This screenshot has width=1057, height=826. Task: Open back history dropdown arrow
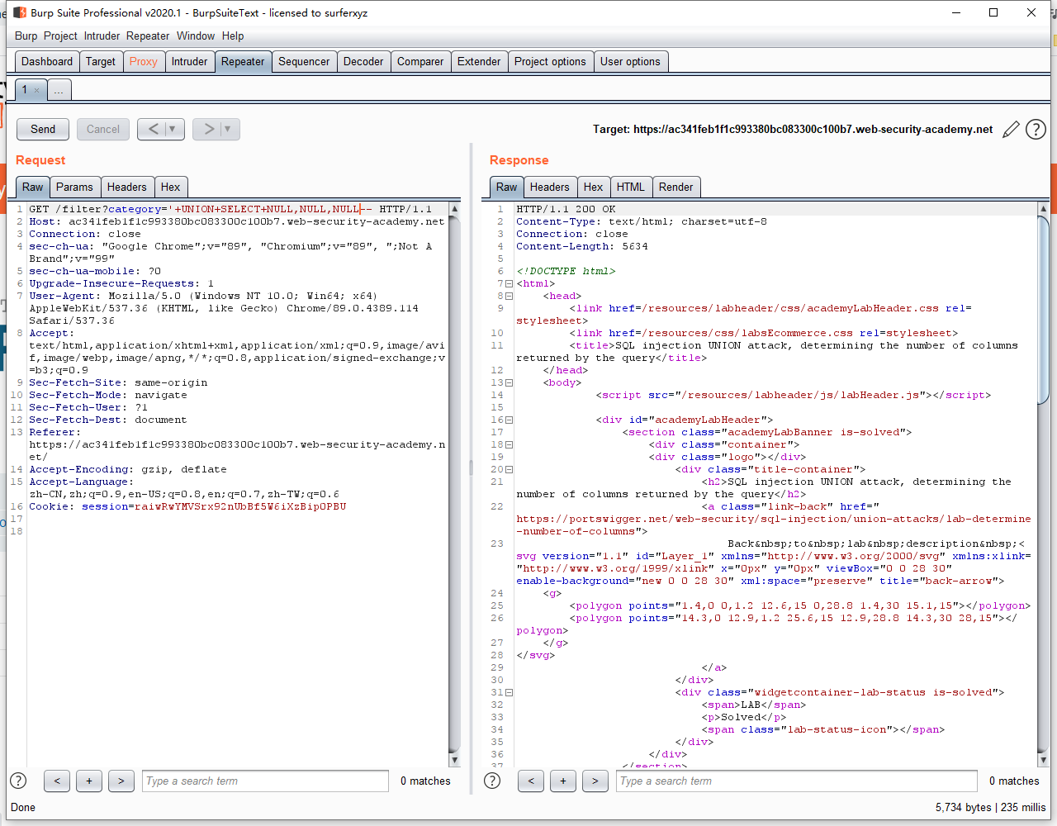coord(172,129)
